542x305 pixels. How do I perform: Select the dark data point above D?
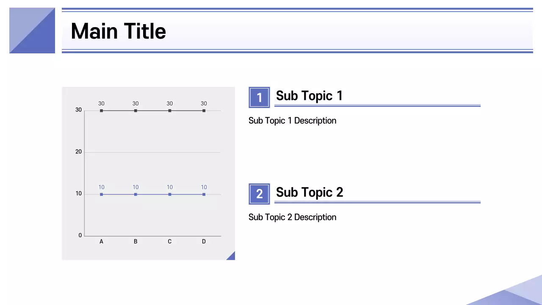tap(204, 111)
